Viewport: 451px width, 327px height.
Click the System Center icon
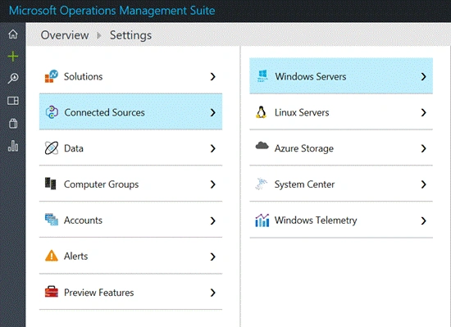coord(261,184)
